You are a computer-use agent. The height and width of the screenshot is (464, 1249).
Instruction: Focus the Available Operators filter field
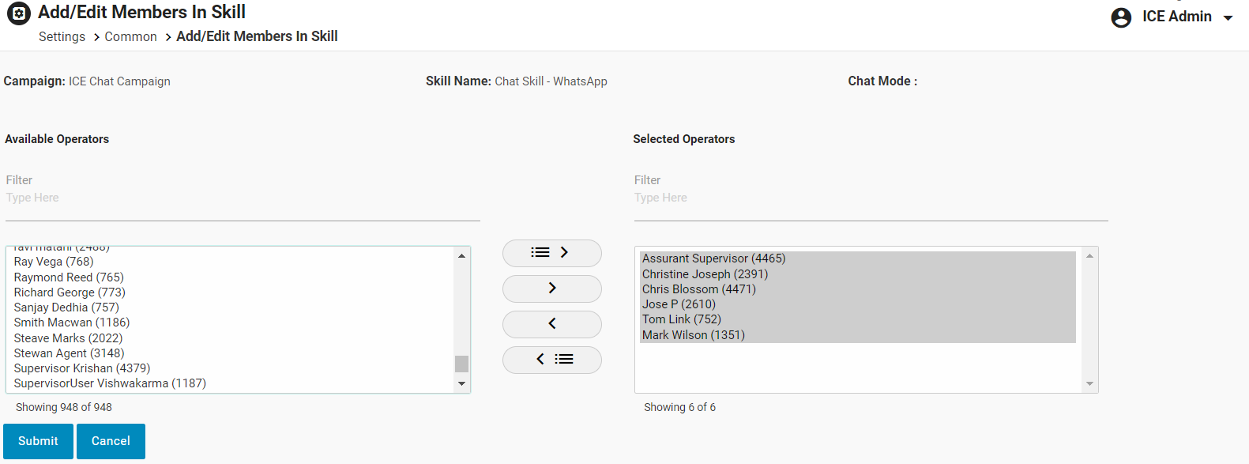[x=242, y=198]
